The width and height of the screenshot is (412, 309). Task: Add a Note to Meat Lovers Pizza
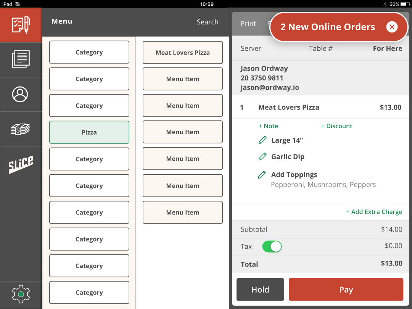(x=267, y=126)
